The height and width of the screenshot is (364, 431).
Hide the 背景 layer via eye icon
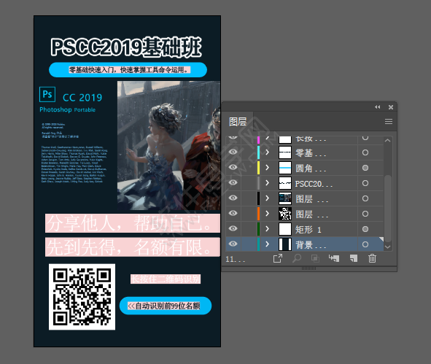coord(233,244)
